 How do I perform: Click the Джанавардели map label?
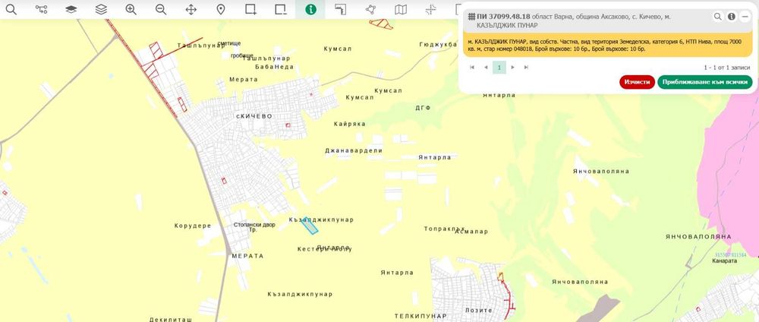pyautogui.click(x=354, y=150)
